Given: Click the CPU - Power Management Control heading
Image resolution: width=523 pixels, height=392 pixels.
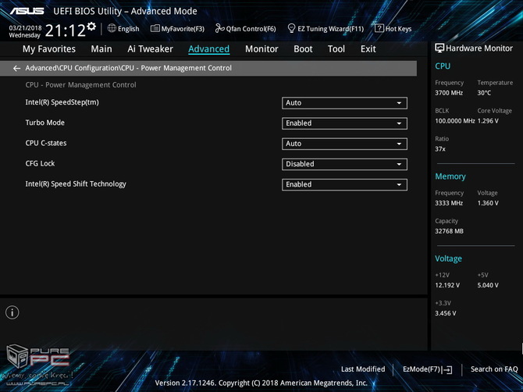Looking at the screenshot, I should point(80,85).
